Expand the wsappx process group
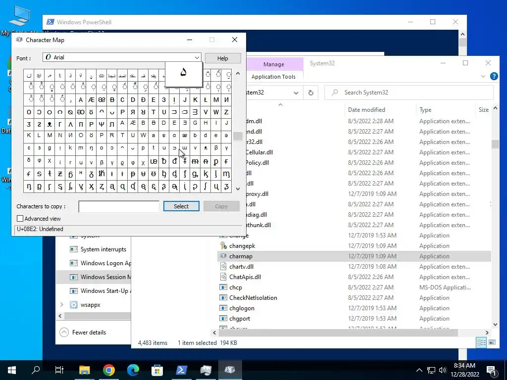 [x=62, y=304]
